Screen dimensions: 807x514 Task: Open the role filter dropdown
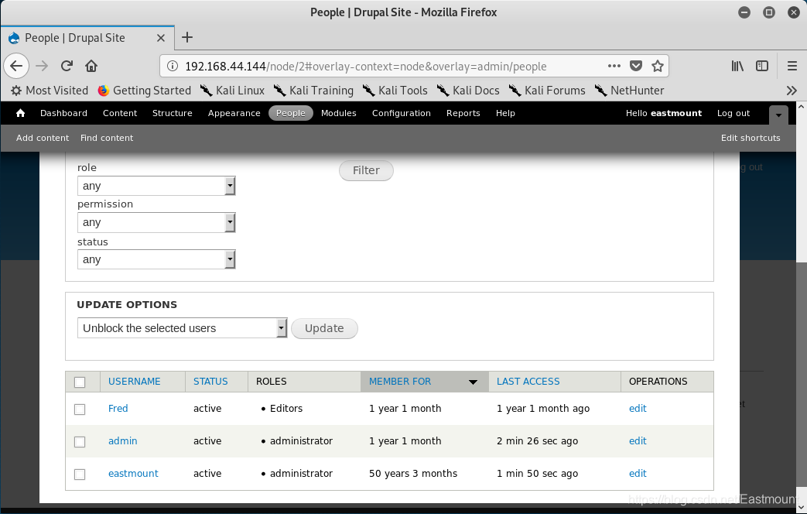[x=156, y=186]
